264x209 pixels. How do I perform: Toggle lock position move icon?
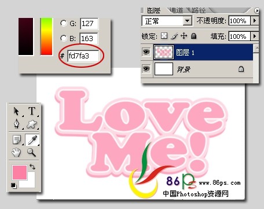[184, 36]
